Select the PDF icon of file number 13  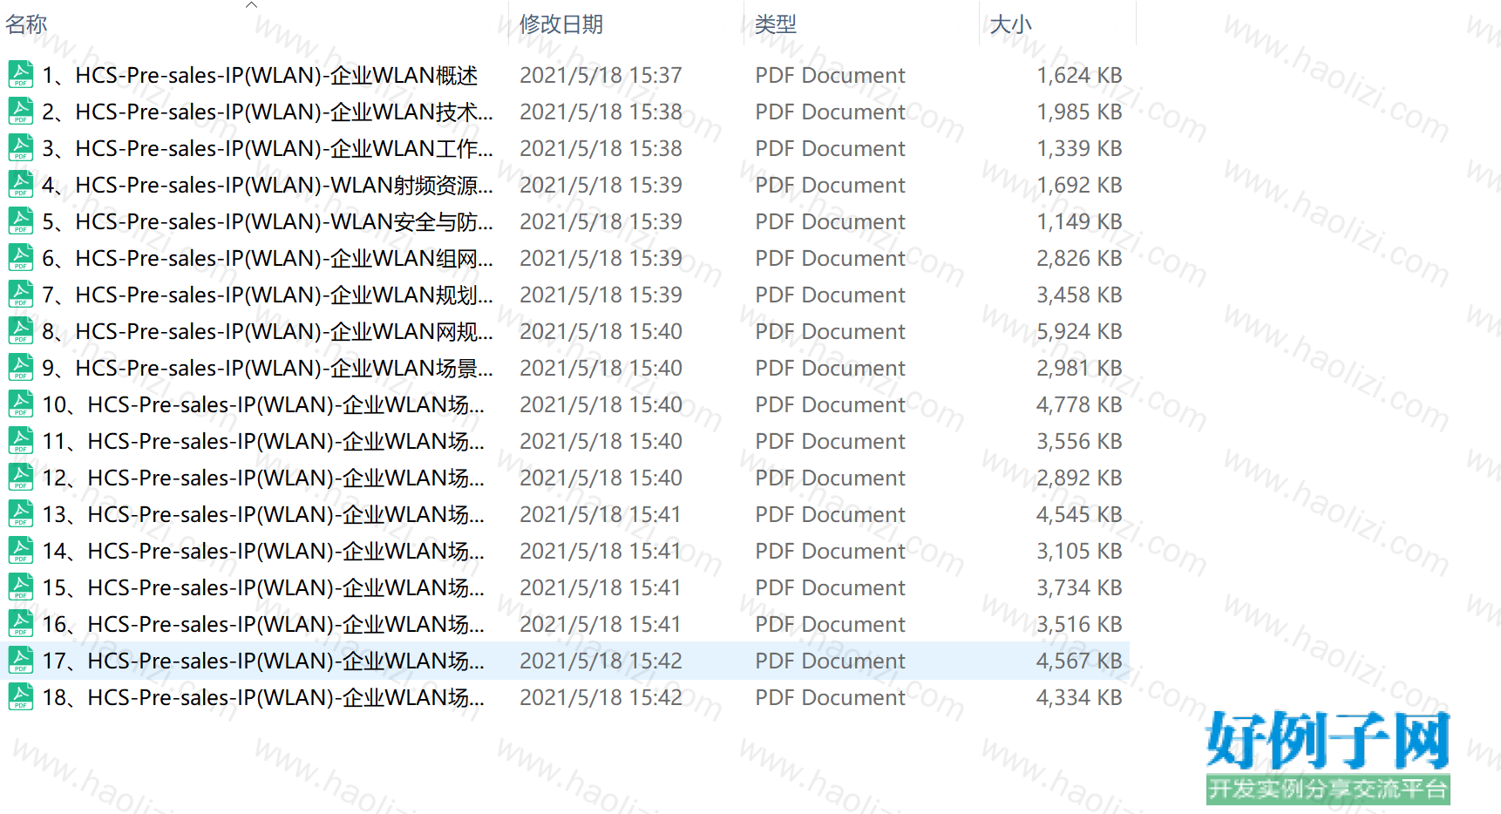21,514
